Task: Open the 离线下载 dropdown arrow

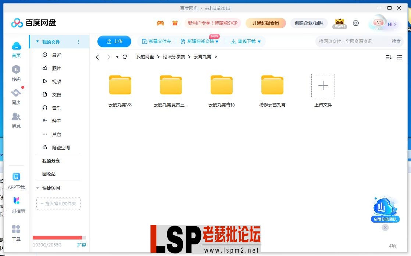Action: tap(260, 41)
